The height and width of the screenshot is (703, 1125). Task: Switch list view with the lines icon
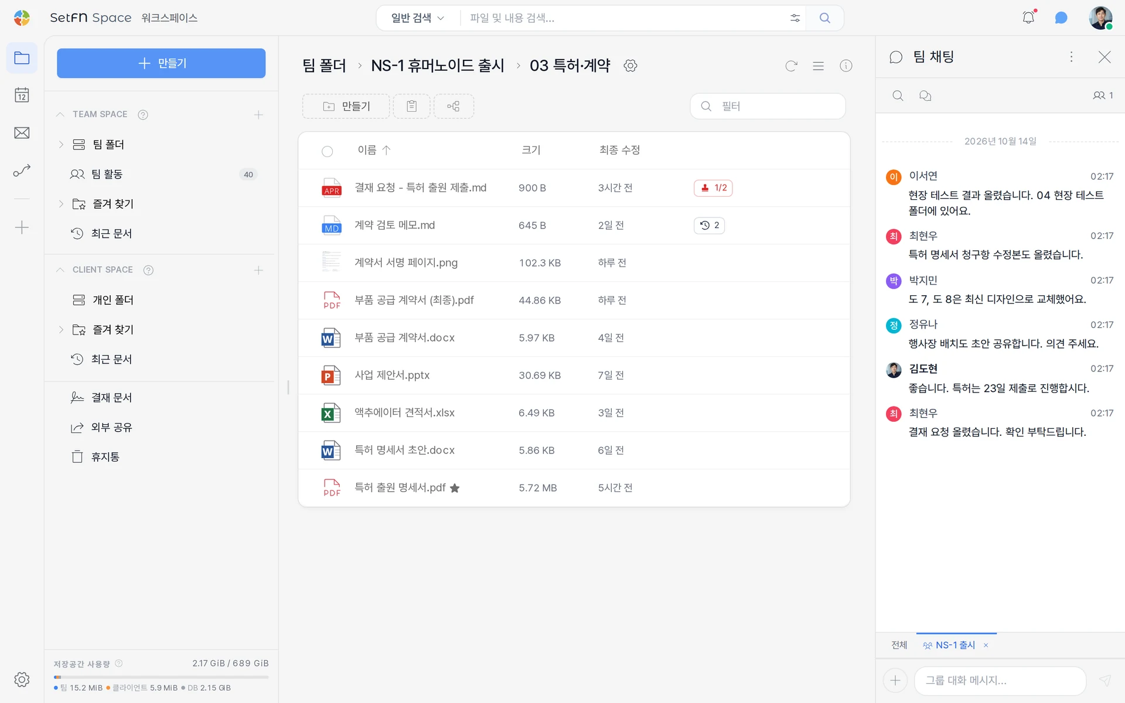[819, 66]
